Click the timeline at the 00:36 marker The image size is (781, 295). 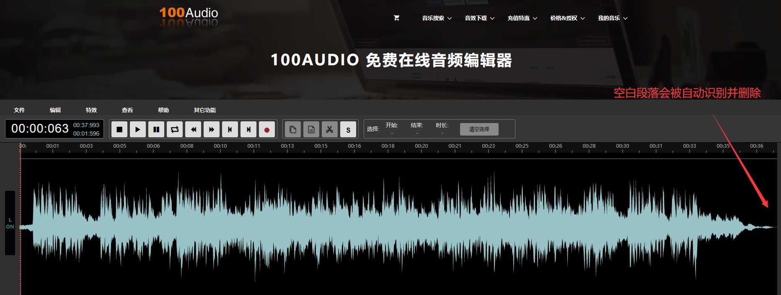[757, 146]
